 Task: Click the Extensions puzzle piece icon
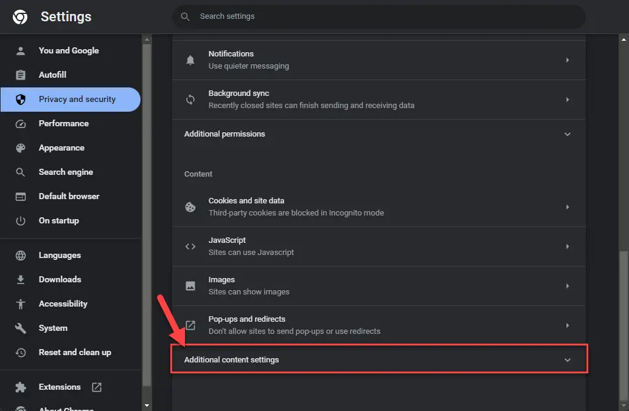(21, 387)
